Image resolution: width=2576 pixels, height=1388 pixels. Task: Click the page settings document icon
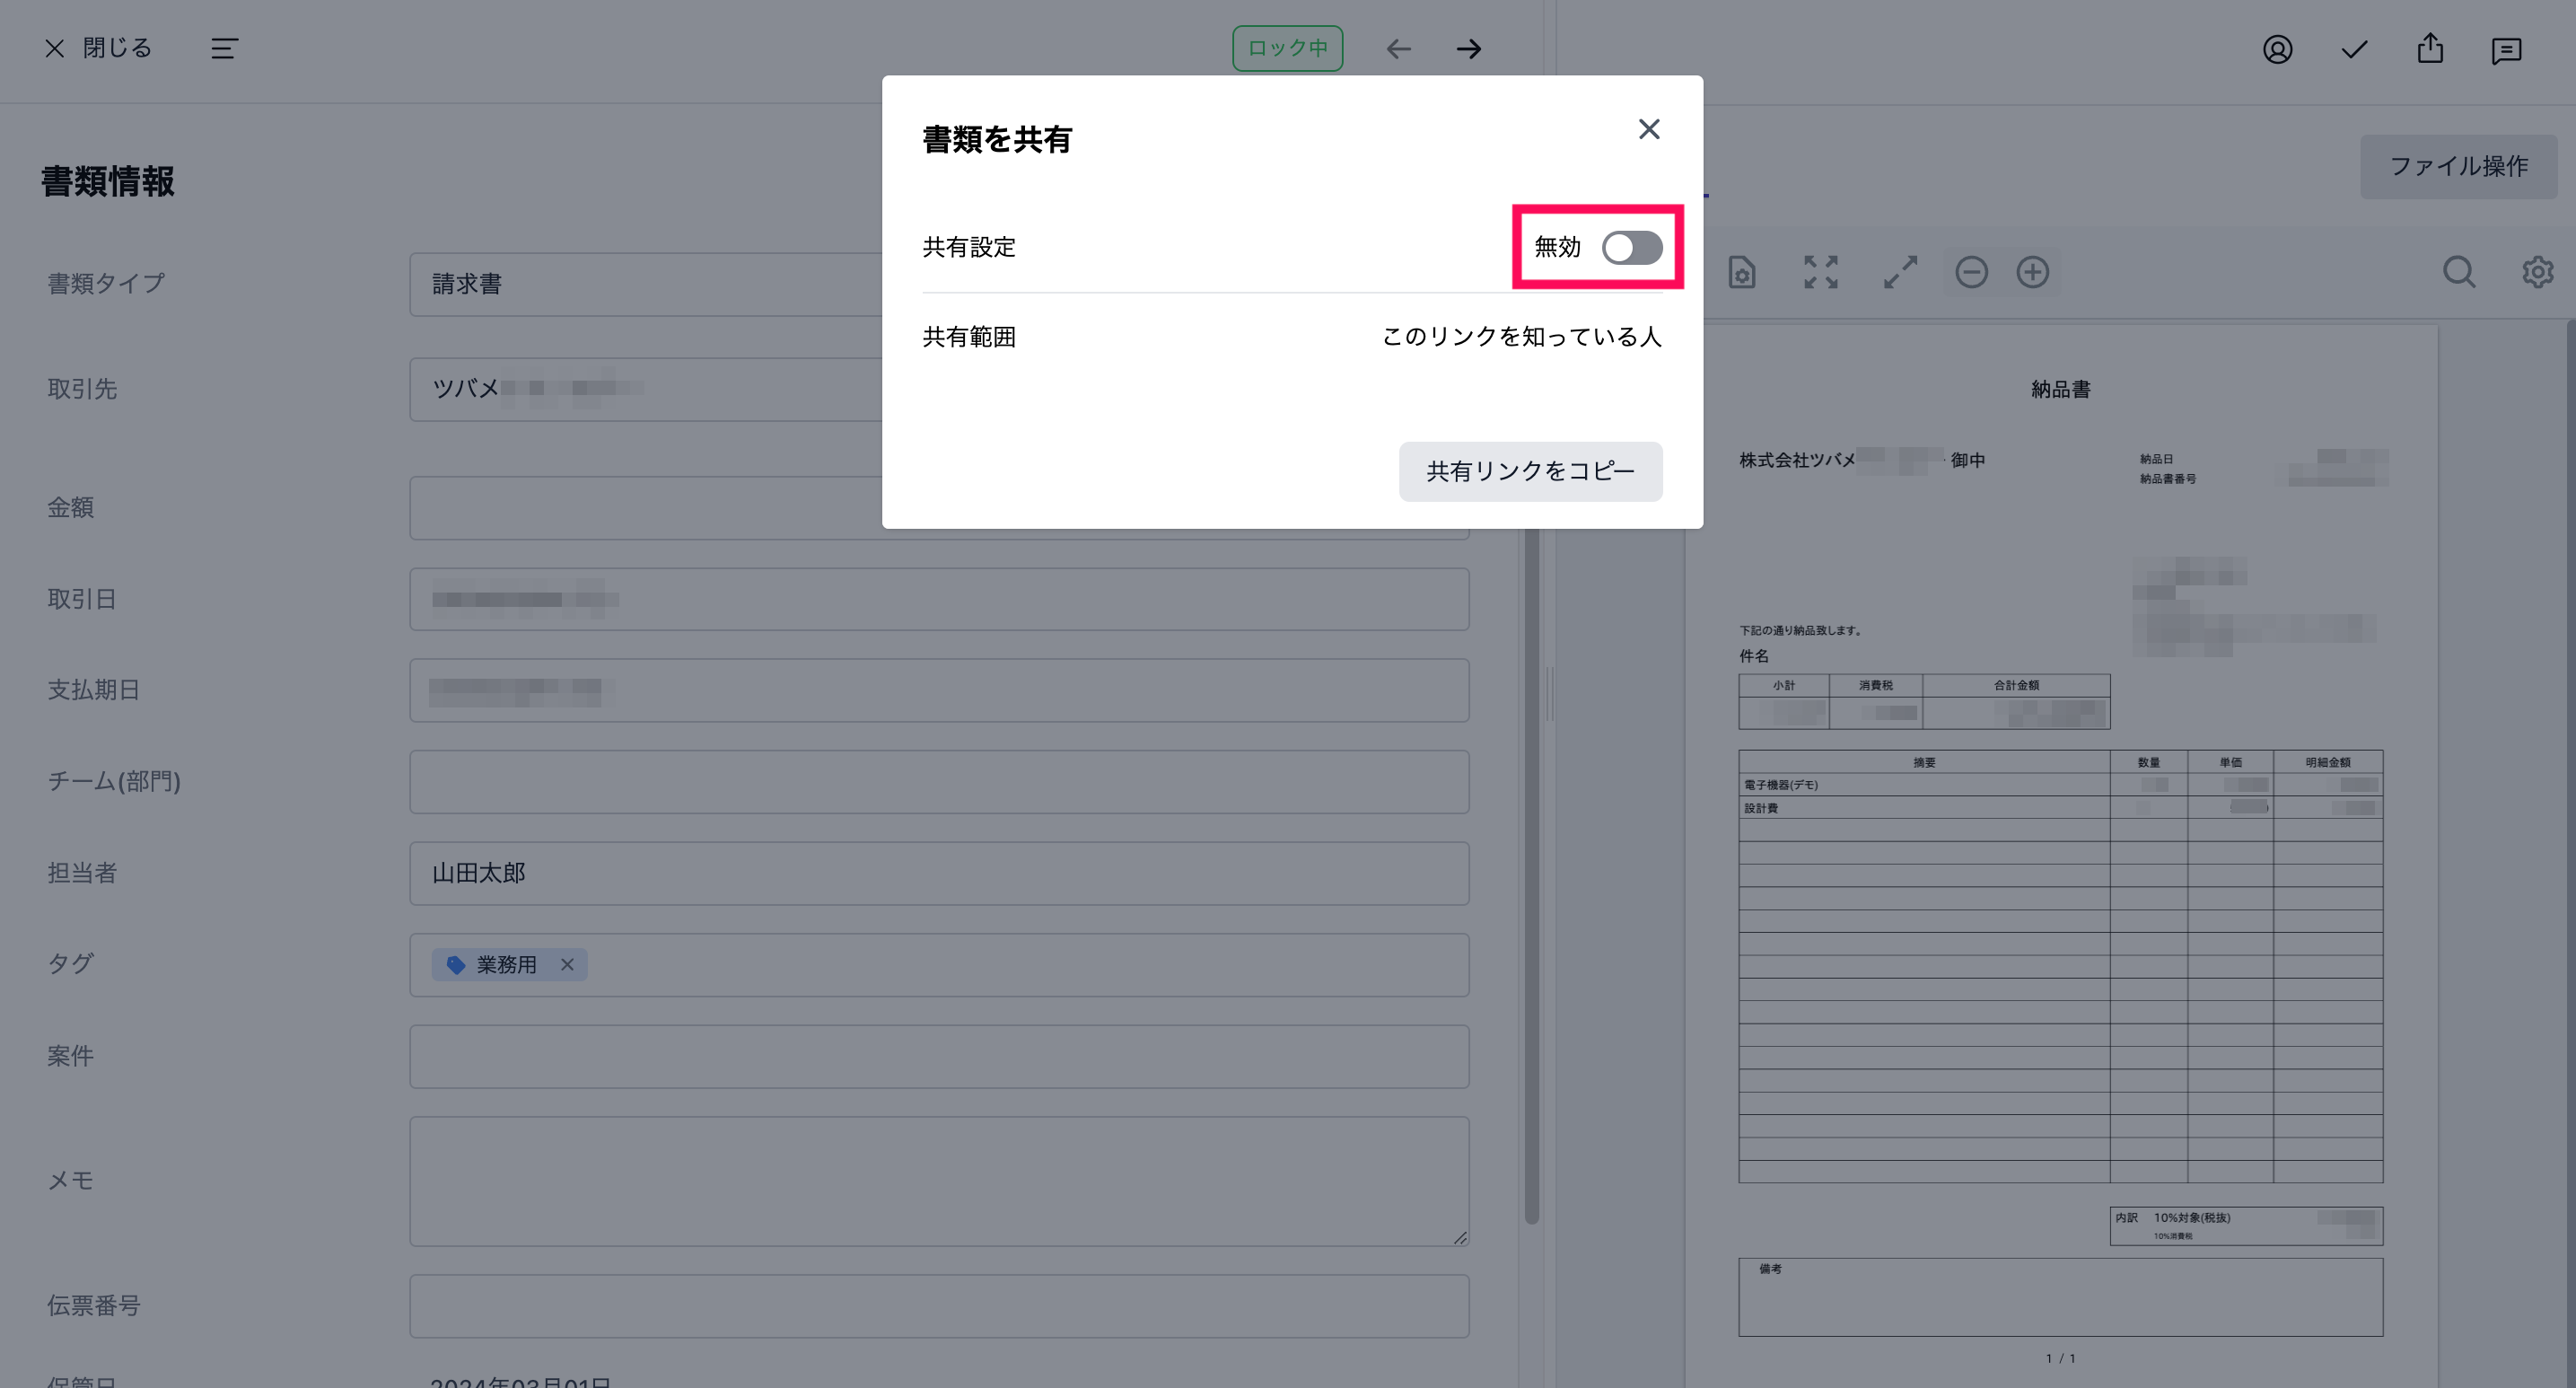1741,272
